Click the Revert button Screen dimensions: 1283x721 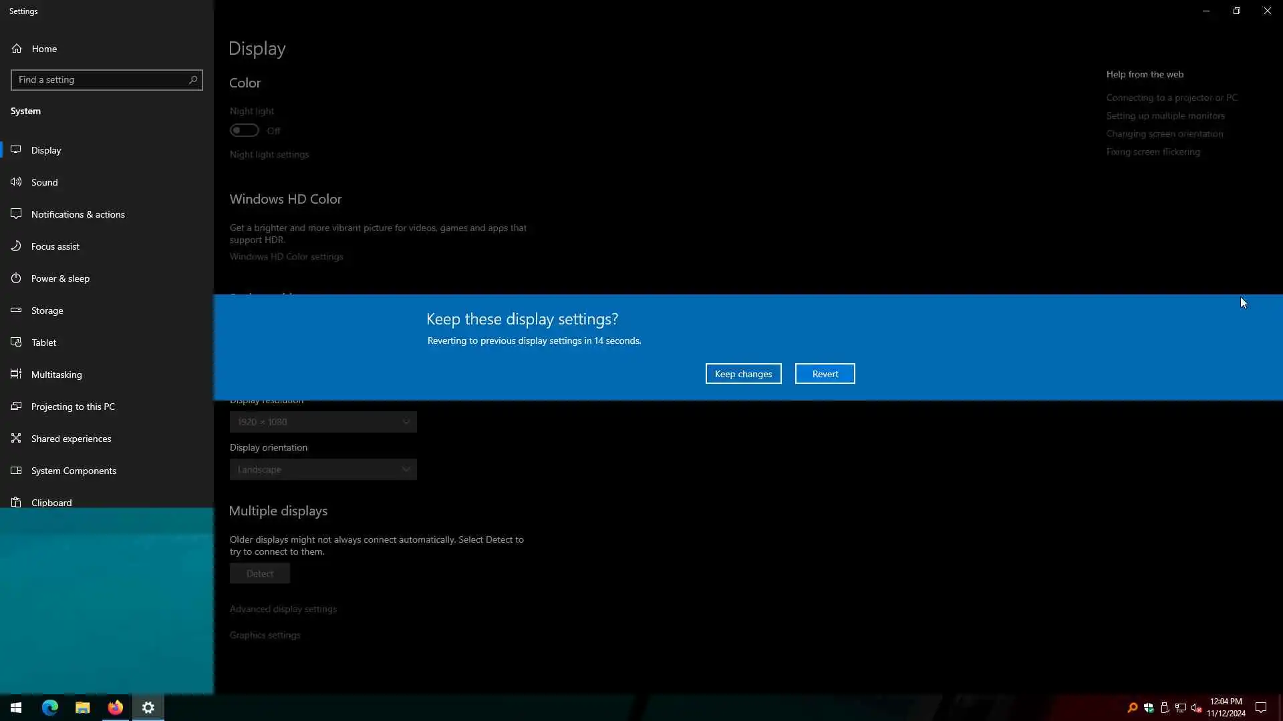tap(825, 374)
